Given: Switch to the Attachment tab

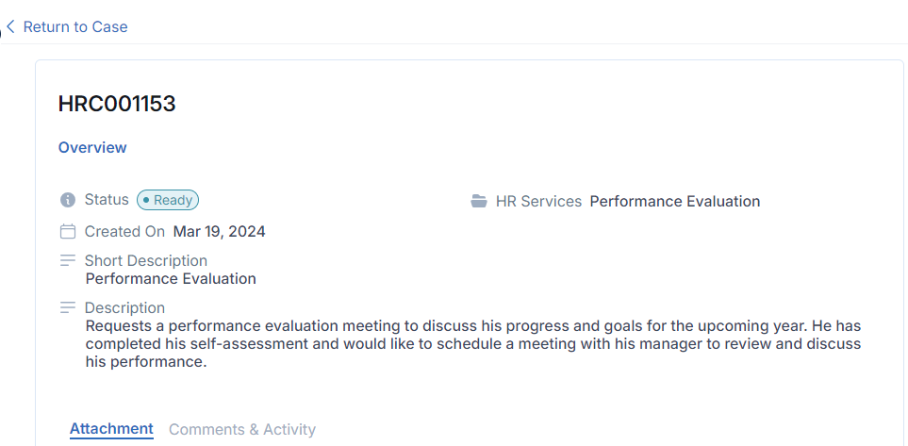Looking at the screenshot, I should pyautogui.click(x=111, y=429).
